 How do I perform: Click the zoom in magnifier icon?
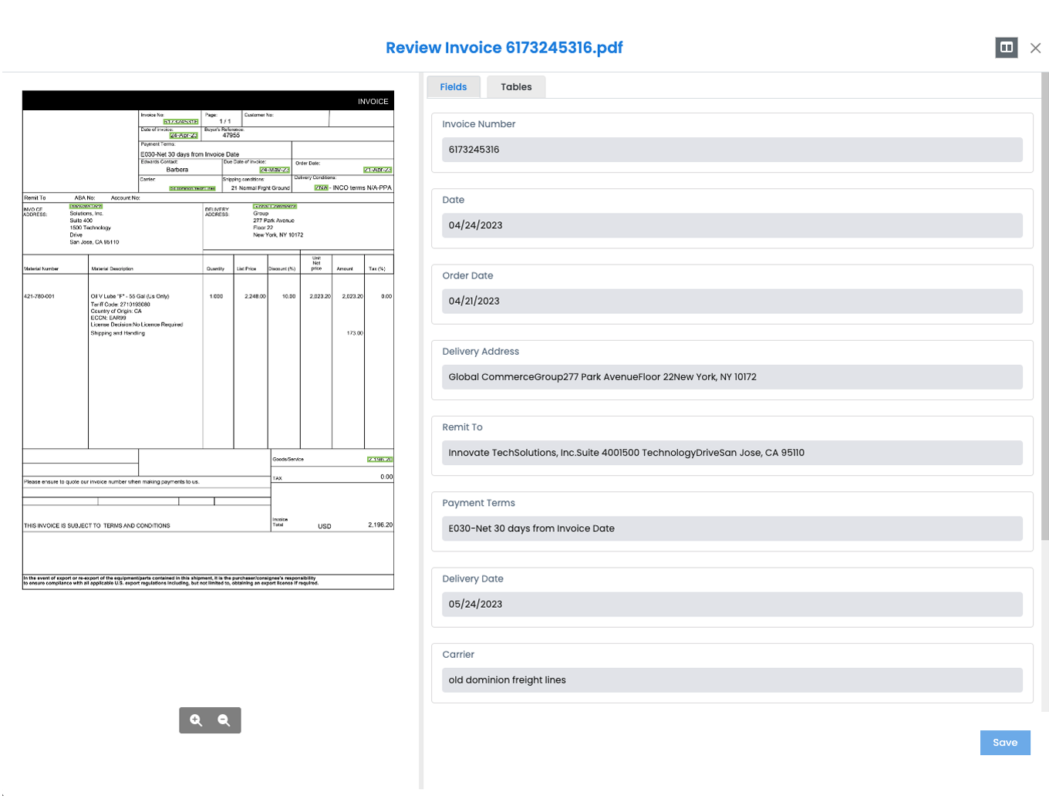click(196, 720)
